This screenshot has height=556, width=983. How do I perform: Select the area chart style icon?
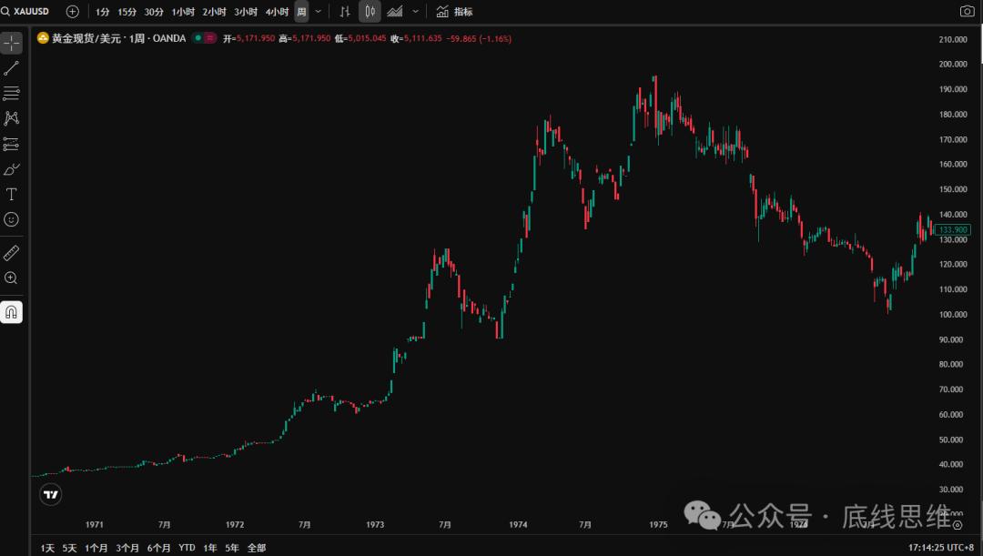click(395, 11)
